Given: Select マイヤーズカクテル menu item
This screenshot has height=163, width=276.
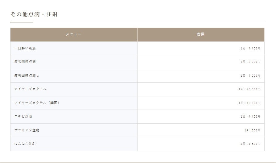Looking at the screenshot, I should click(x=30, y=89).
